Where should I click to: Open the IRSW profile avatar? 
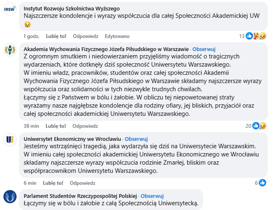tap(10, 9)
